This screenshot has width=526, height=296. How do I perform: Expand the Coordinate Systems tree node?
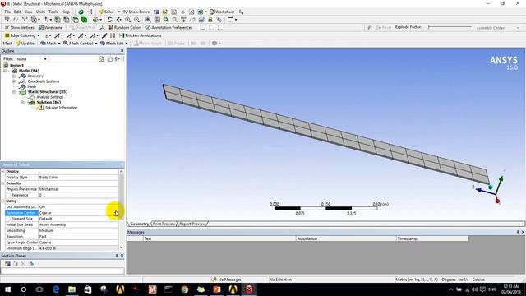click(14, 81)
